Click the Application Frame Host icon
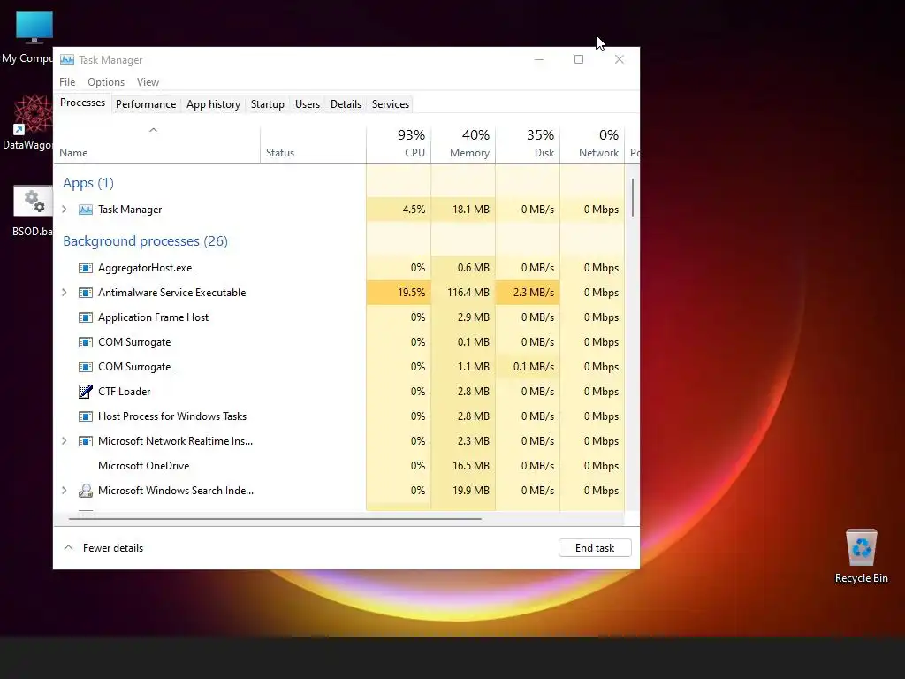Screen dimensions: 905x679 (86, 317)
